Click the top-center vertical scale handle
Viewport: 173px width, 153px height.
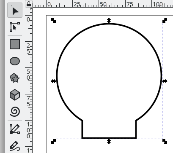(109, 20)
